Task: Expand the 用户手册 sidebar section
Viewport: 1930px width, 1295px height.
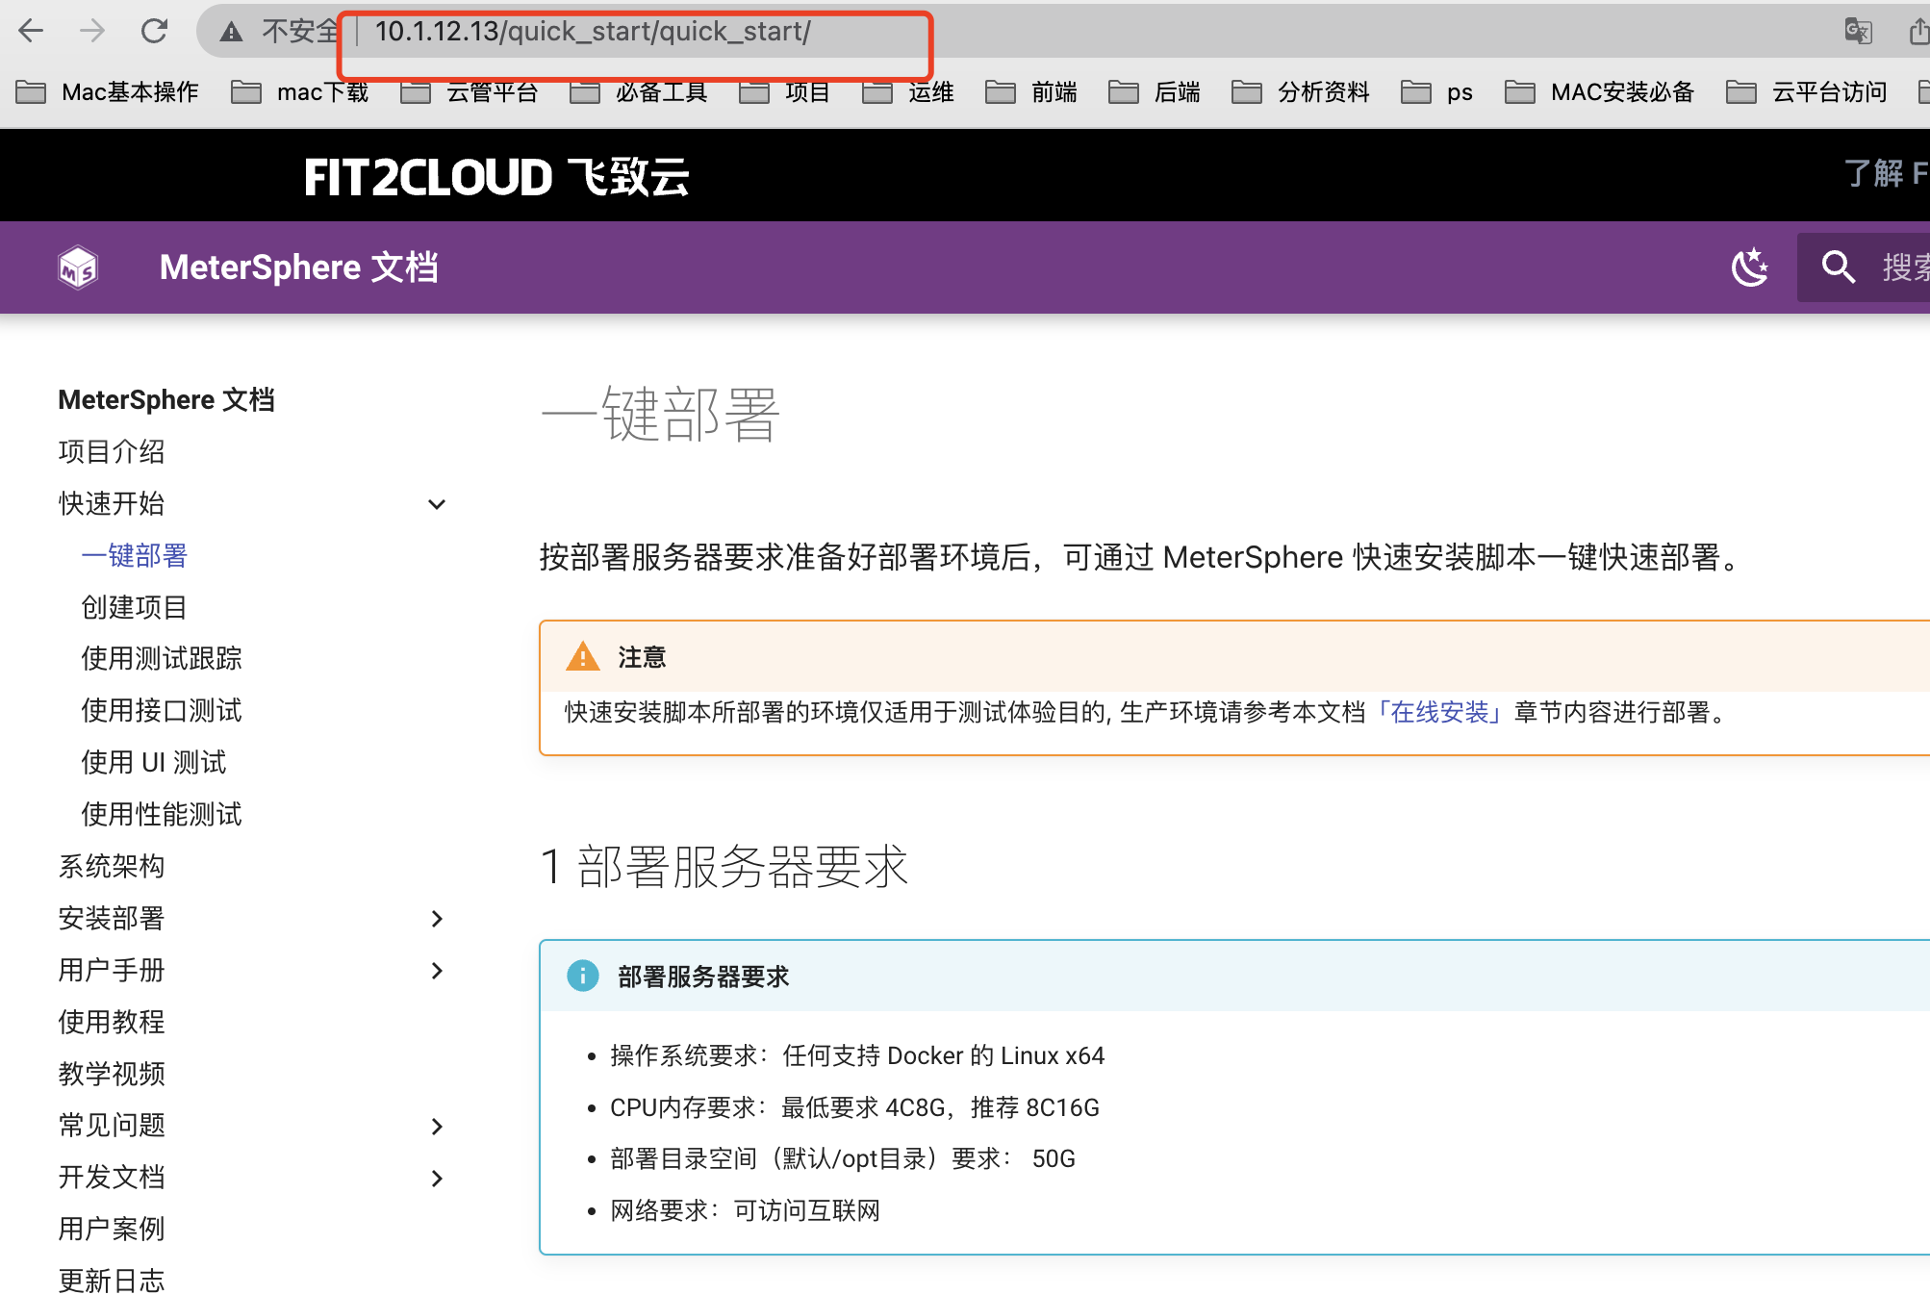Action: click(x=438, y=971)
